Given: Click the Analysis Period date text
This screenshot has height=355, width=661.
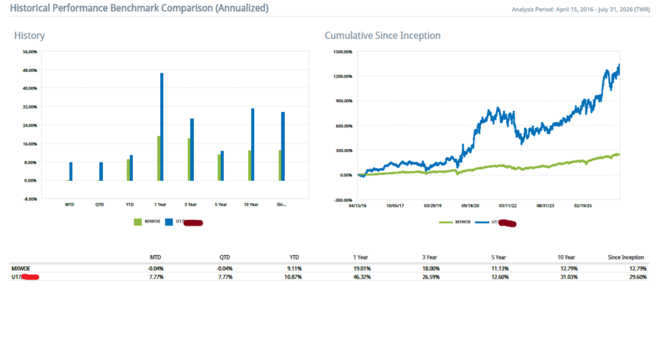Looking at the screenshot, I should [x=580, y=10].
